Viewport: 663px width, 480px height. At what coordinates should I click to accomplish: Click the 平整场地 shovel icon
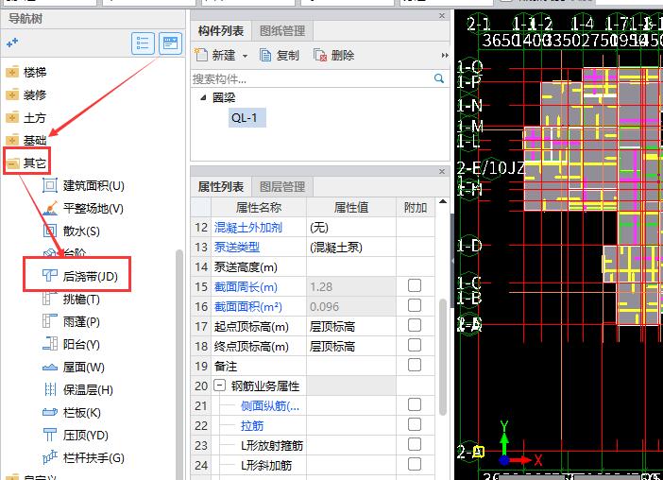click(x=50, y=208)
